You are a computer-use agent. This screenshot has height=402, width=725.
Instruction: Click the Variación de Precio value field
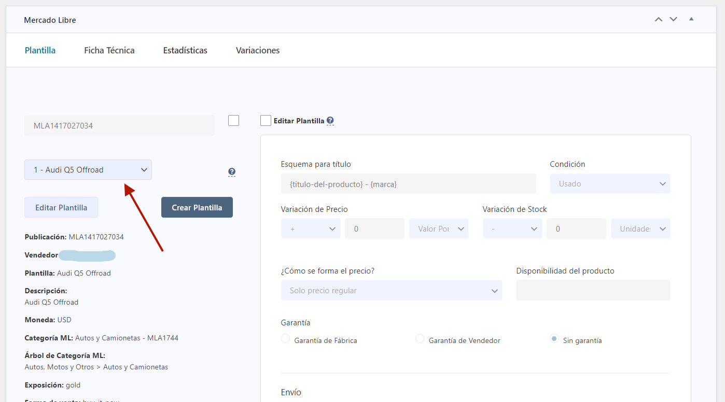point(374,229)
